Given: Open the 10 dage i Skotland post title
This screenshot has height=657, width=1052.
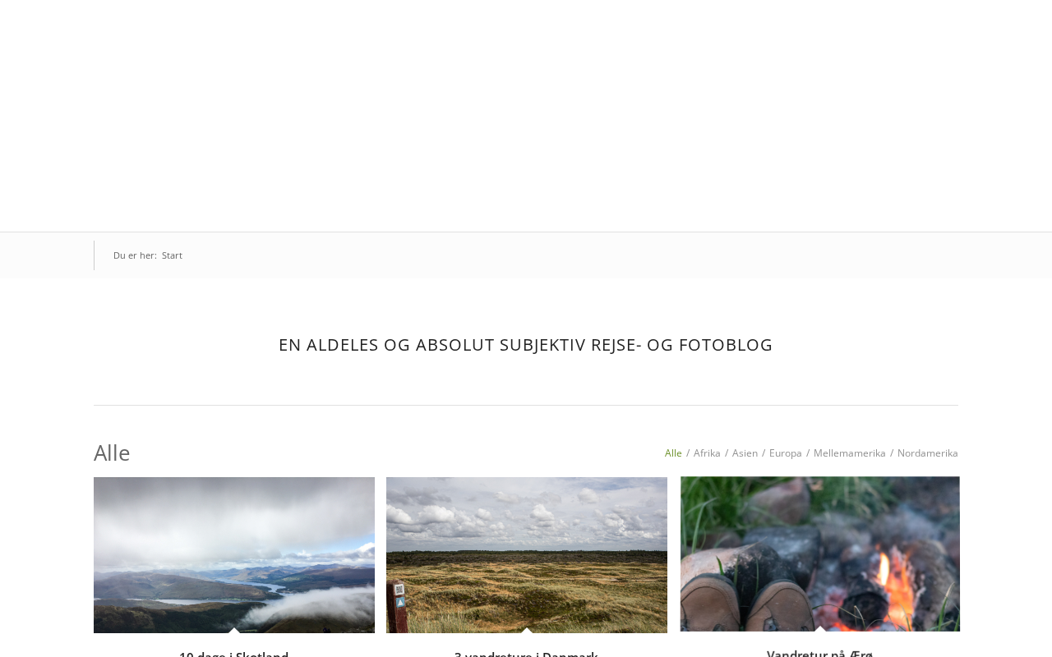Looking at the screenshot, I should click(234, 654).
